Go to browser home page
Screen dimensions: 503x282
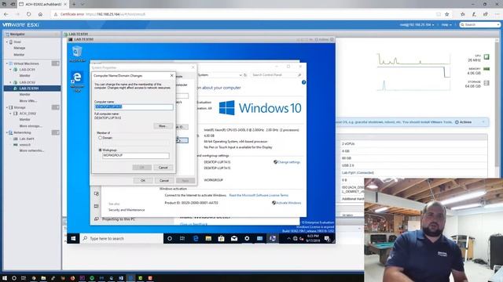[40, 14]
